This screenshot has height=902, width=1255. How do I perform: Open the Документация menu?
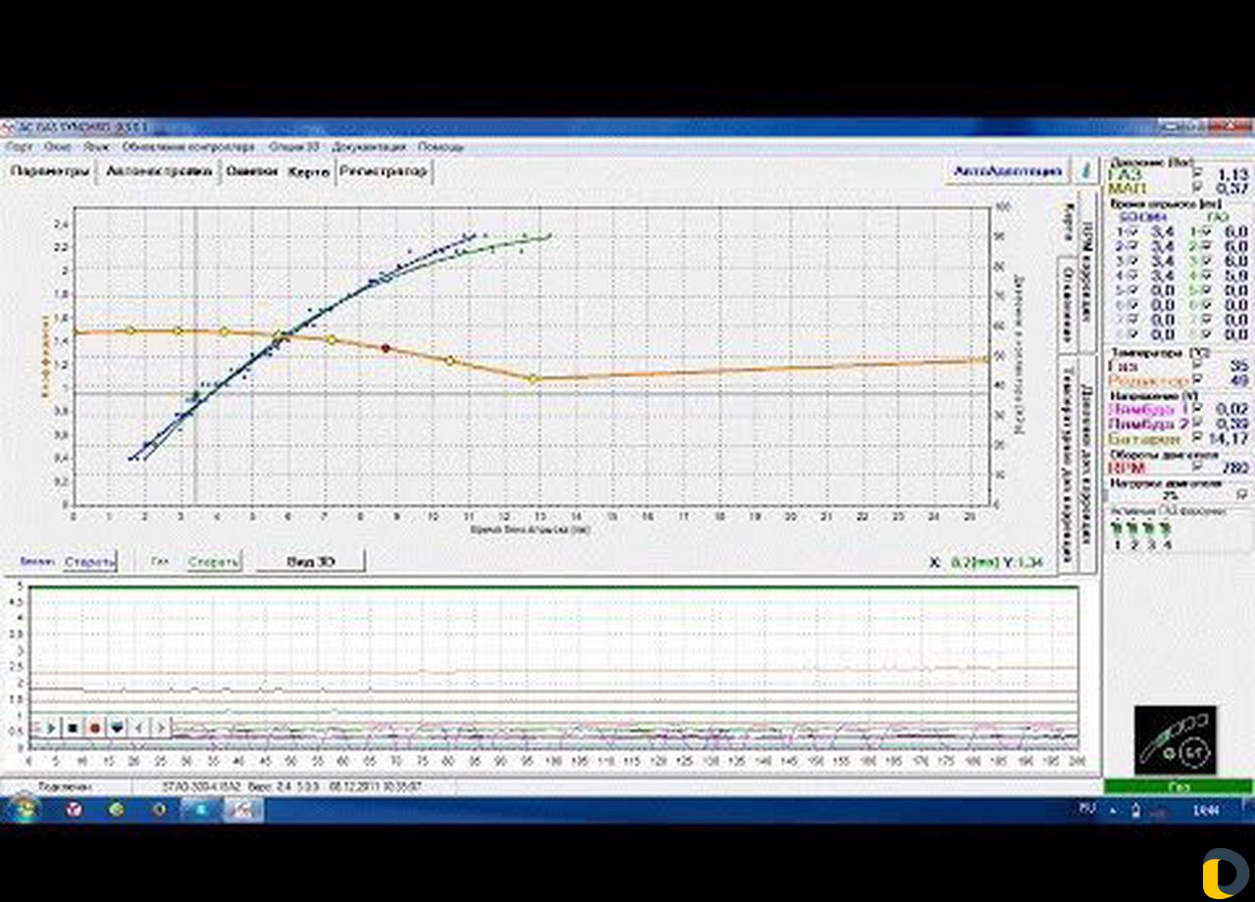369,146
